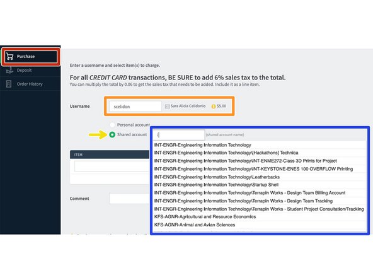Choose Terrapin Works - Design Team Billing Account
The height and width of the screenshot is (280, 373).
coord(260,193)
